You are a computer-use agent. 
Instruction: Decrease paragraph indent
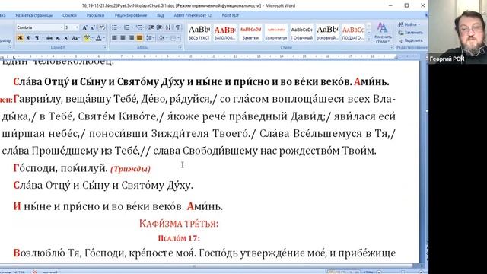(151, 27)
